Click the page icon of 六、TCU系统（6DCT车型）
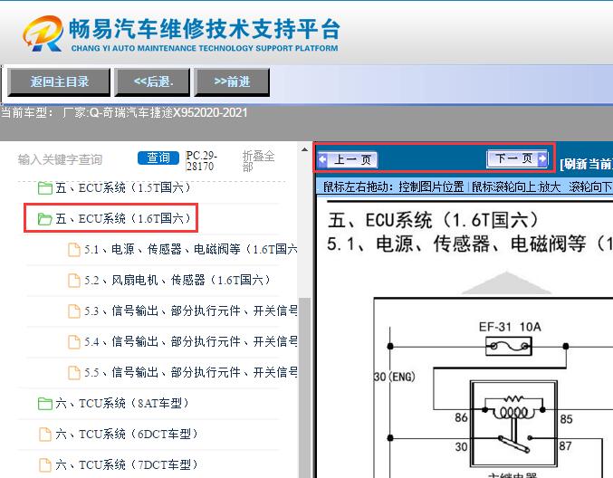 click(45, 435)
